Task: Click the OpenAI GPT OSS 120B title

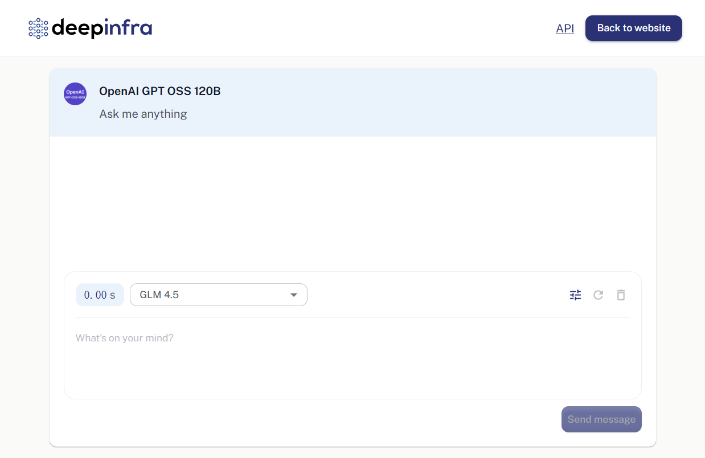Action: (x=159, y=91)
